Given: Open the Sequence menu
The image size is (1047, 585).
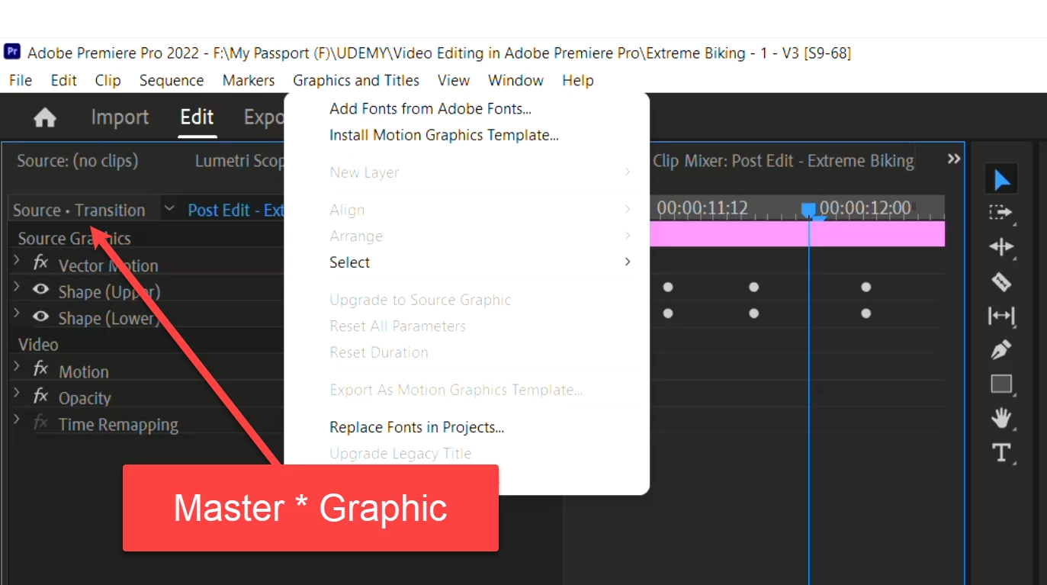Looking at the screenshot, I should pyautogui.click(x=172, y=80).
